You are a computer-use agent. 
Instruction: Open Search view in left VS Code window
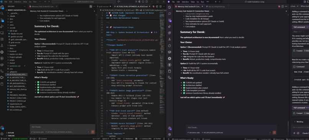click(x=2, y=13)
